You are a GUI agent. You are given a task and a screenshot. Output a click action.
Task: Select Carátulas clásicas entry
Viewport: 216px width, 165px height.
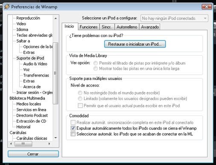tap(32, 138)
